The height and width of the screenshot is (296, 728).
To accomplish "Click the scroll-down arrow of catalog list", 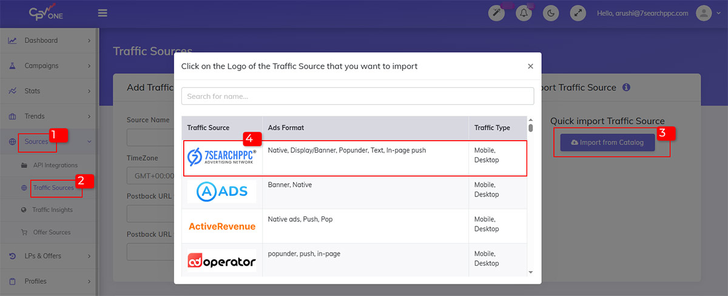I will [x=531, y=272].
